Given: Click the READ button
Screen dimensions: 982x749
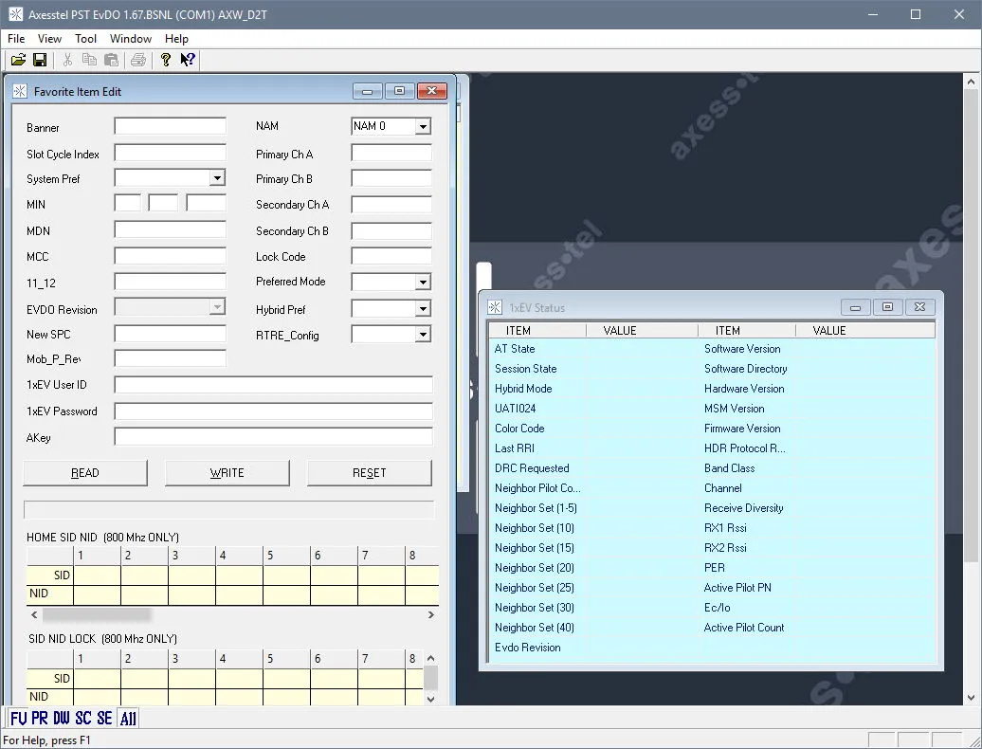Looking at the screenshot, I should (85, 473).
